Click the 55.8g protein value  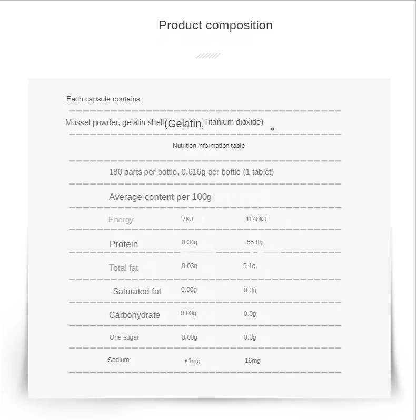[x=254, y=242]
